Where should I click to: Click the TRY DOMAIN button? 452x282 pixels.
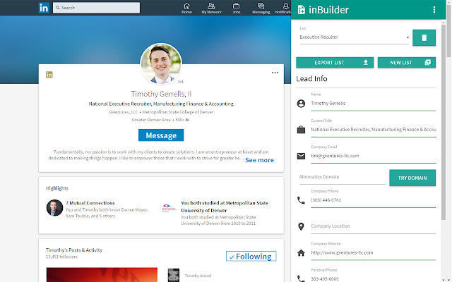coord(412,178)
